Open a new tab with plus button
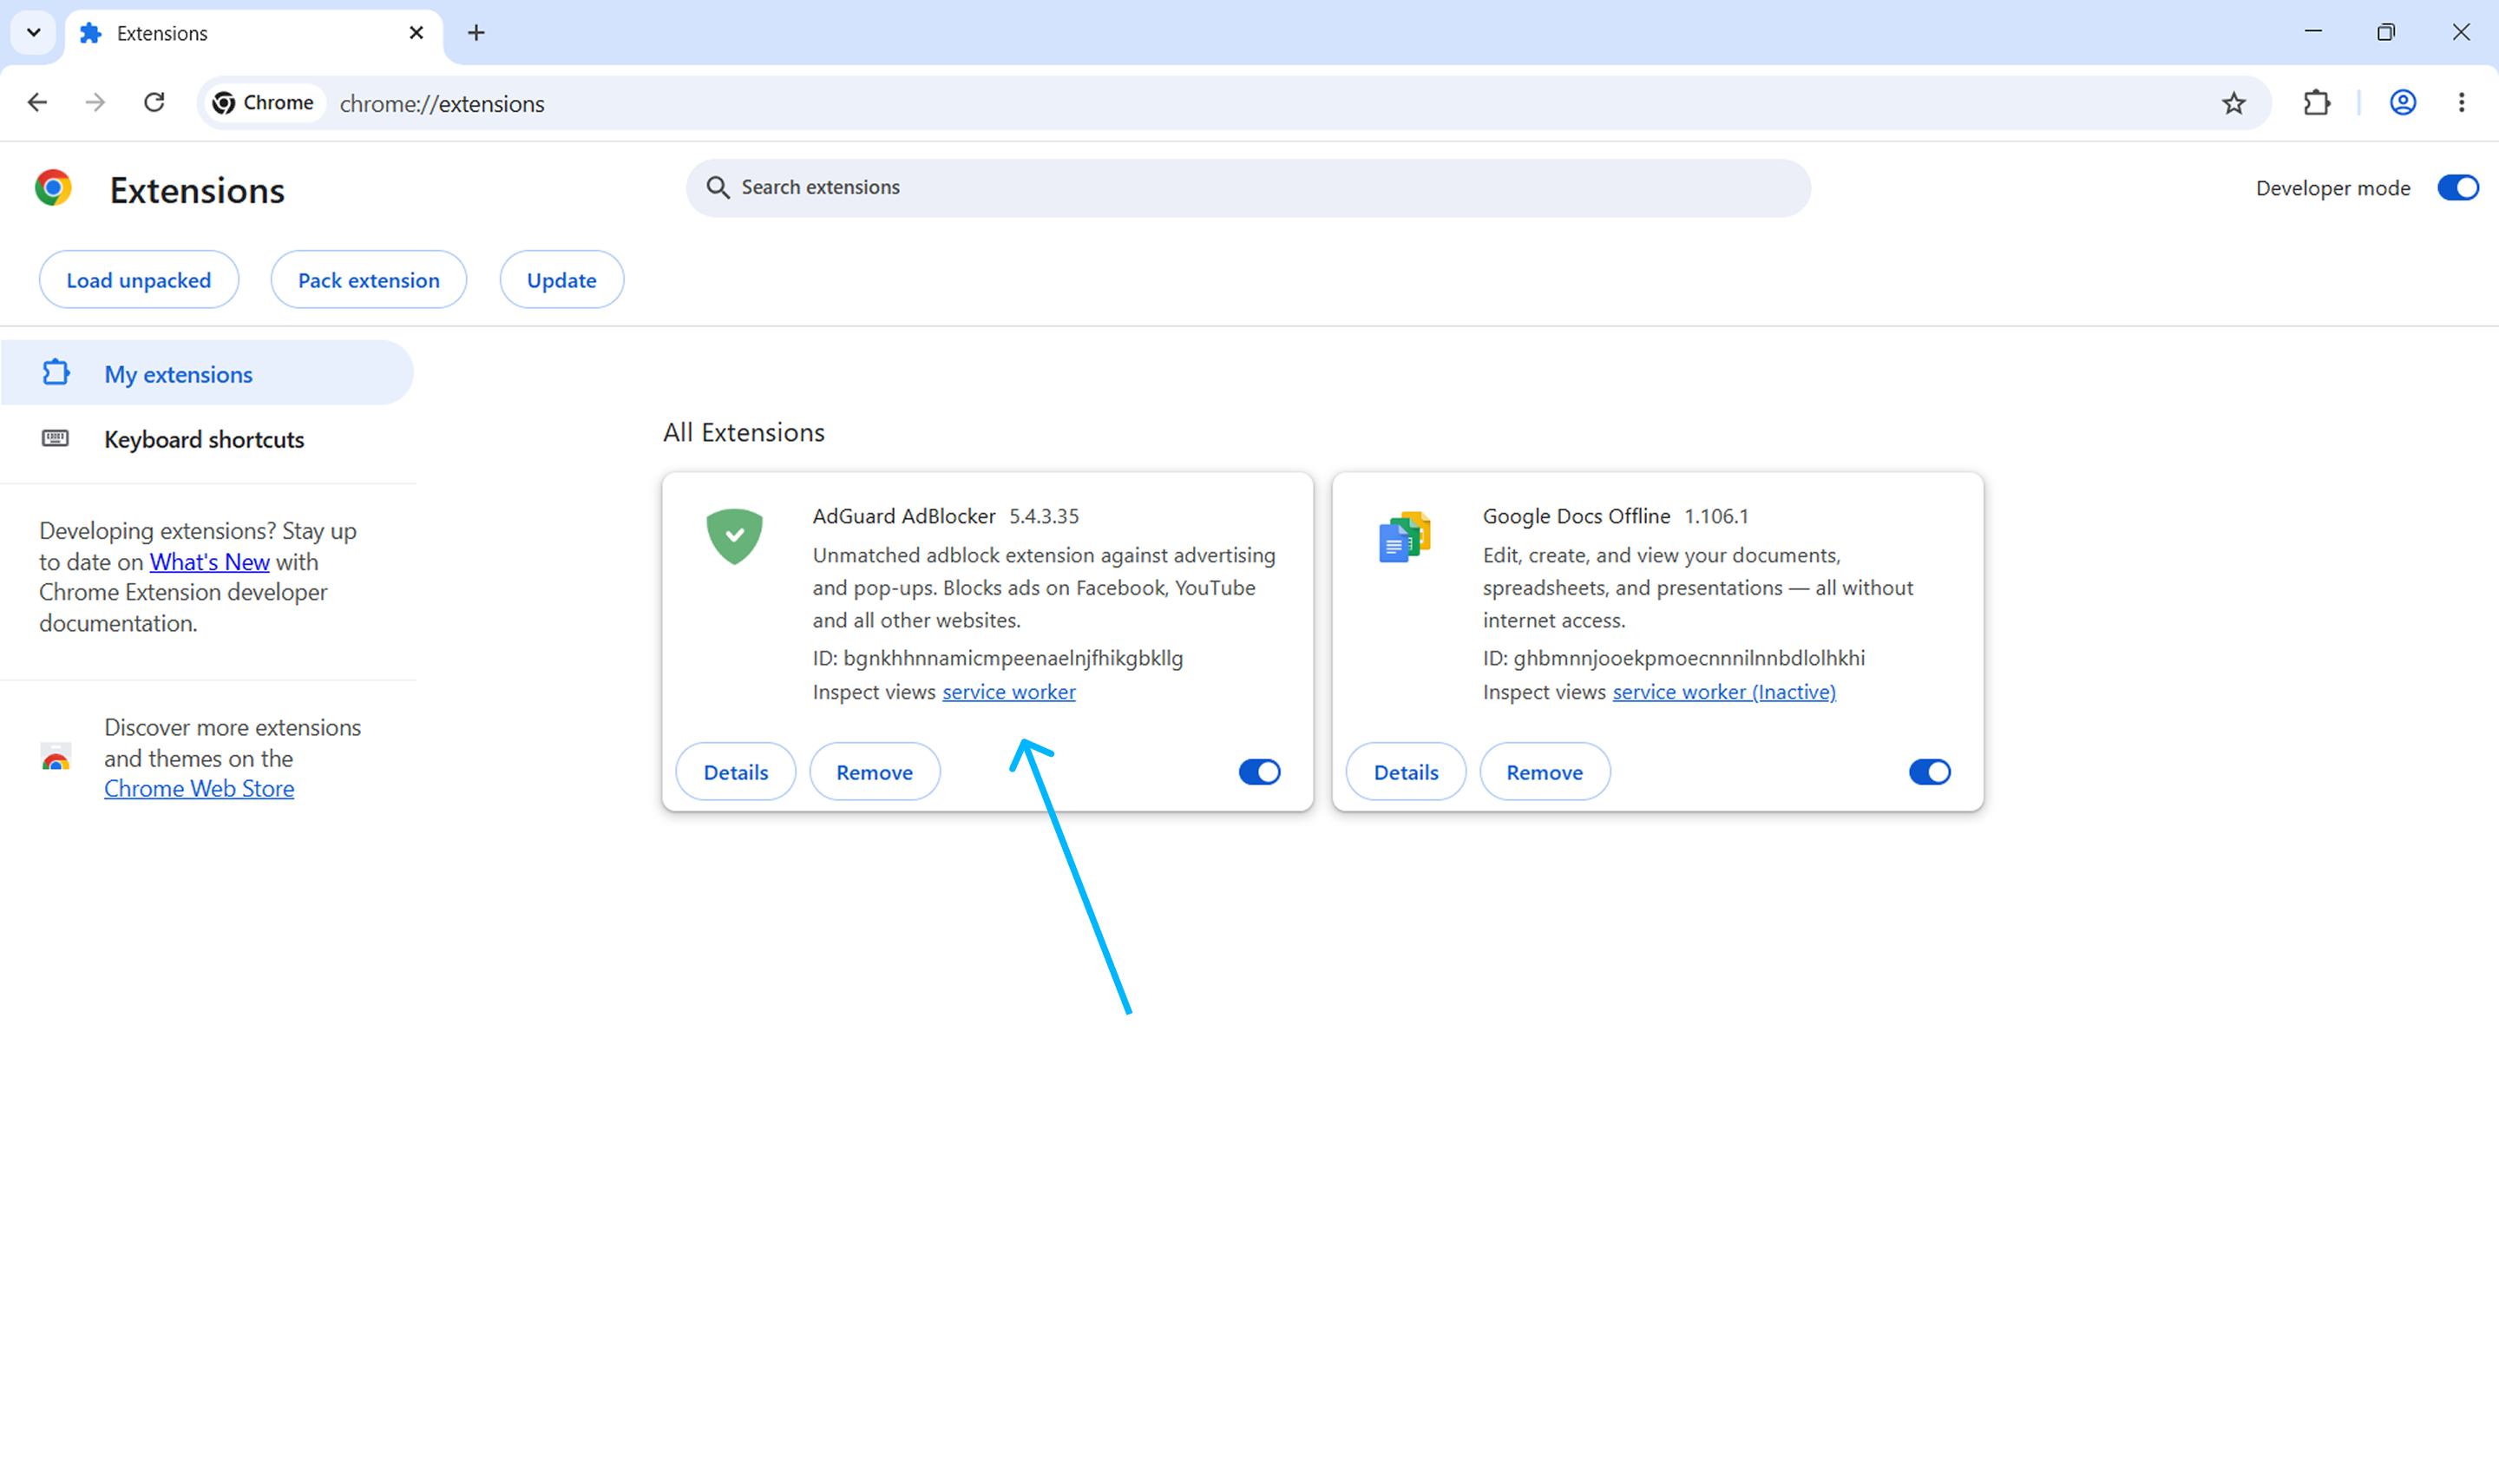The height and width of the screenshot is (1484, 2499). pos(477,33)
